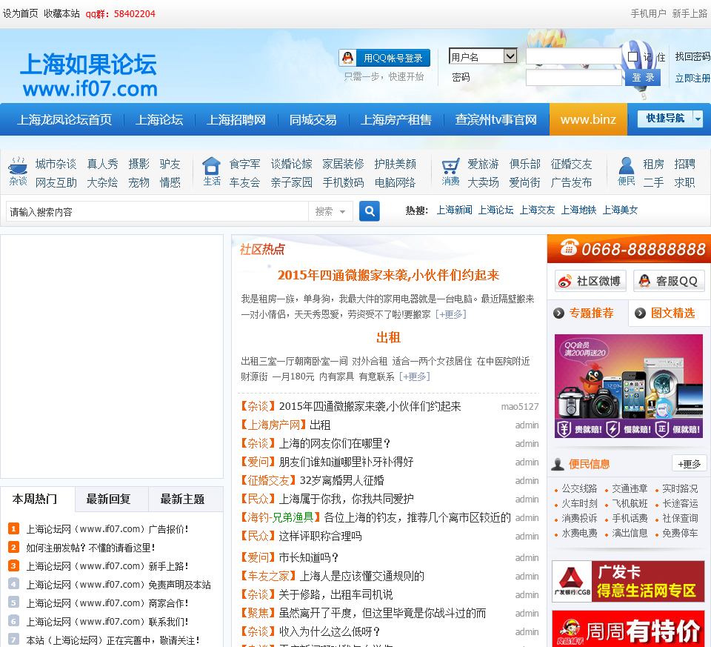Open 同城交易 nav item

coord(313,120)
